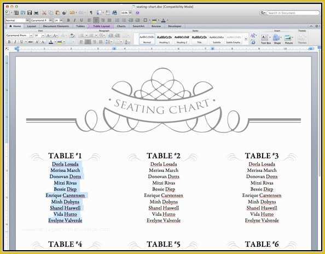Switch to the Home tab
The height and width of the screenshot is (254, 325).
[15, 26]
